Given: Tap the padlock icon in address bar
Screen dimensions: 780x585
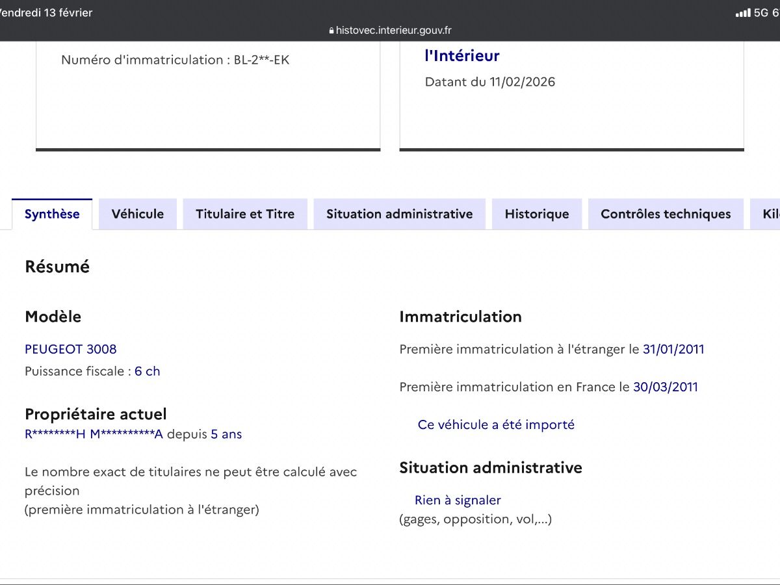Looking at the screenshot, I should click(x=331, y=31).
